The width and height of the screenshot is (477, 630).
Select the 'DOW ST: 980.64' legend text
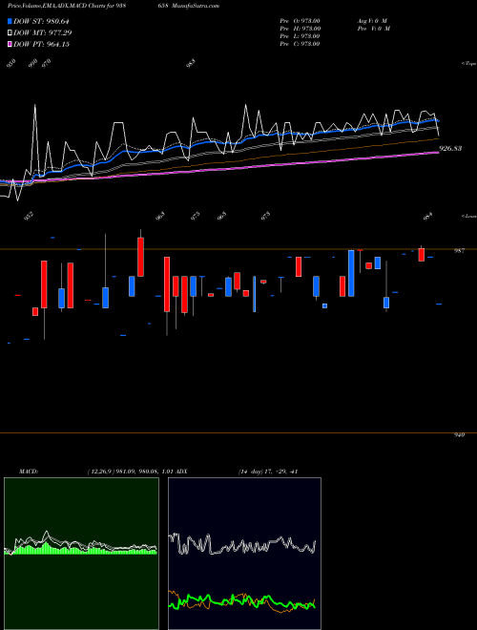(x=41, y=21)
